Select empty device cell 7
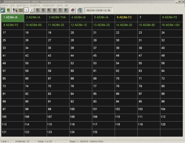The height and width of the screenshot is (143, 185). [149, 18]
